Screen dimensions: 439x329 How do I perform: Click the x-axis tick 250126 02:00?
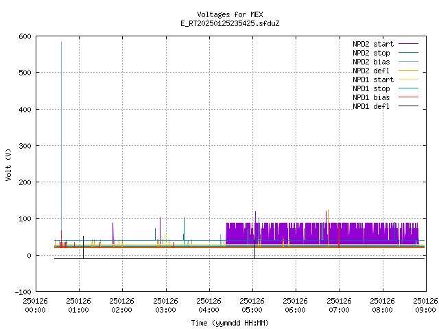(x=122, y=306)
